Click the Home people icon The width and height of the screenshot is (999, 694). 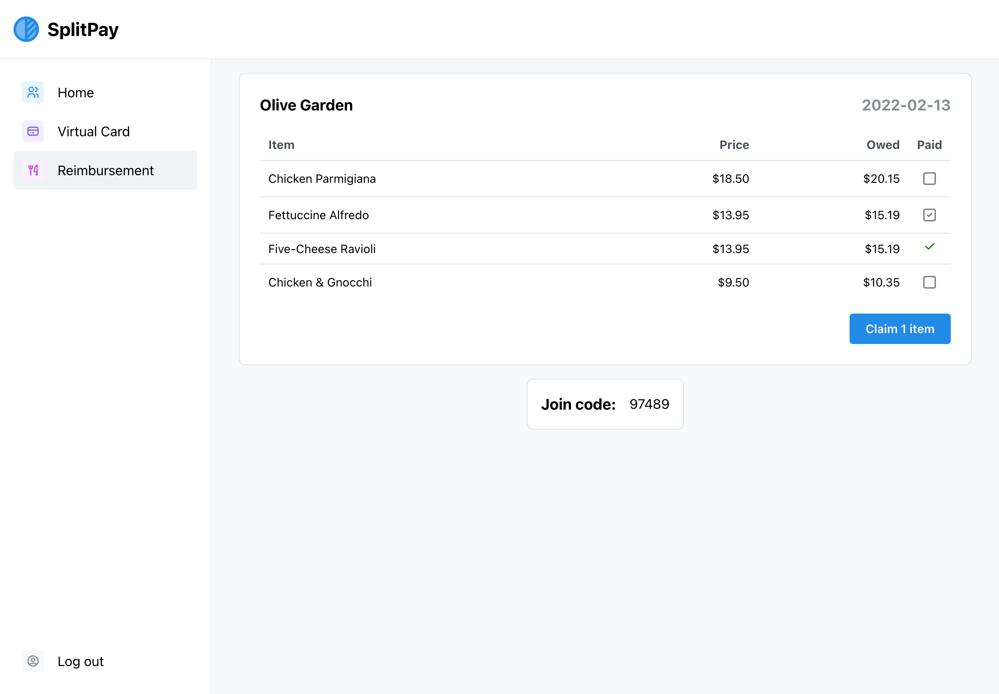click(x=33, y=92)
